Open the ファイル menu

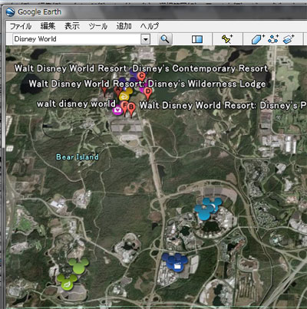tap(21, 26)
